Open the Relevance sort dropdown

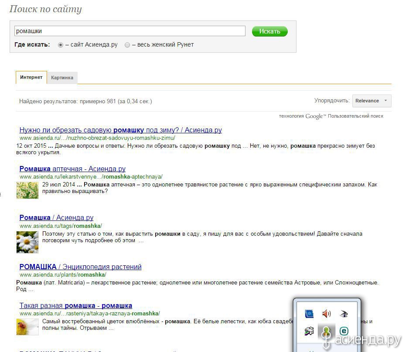pos(372,101)
